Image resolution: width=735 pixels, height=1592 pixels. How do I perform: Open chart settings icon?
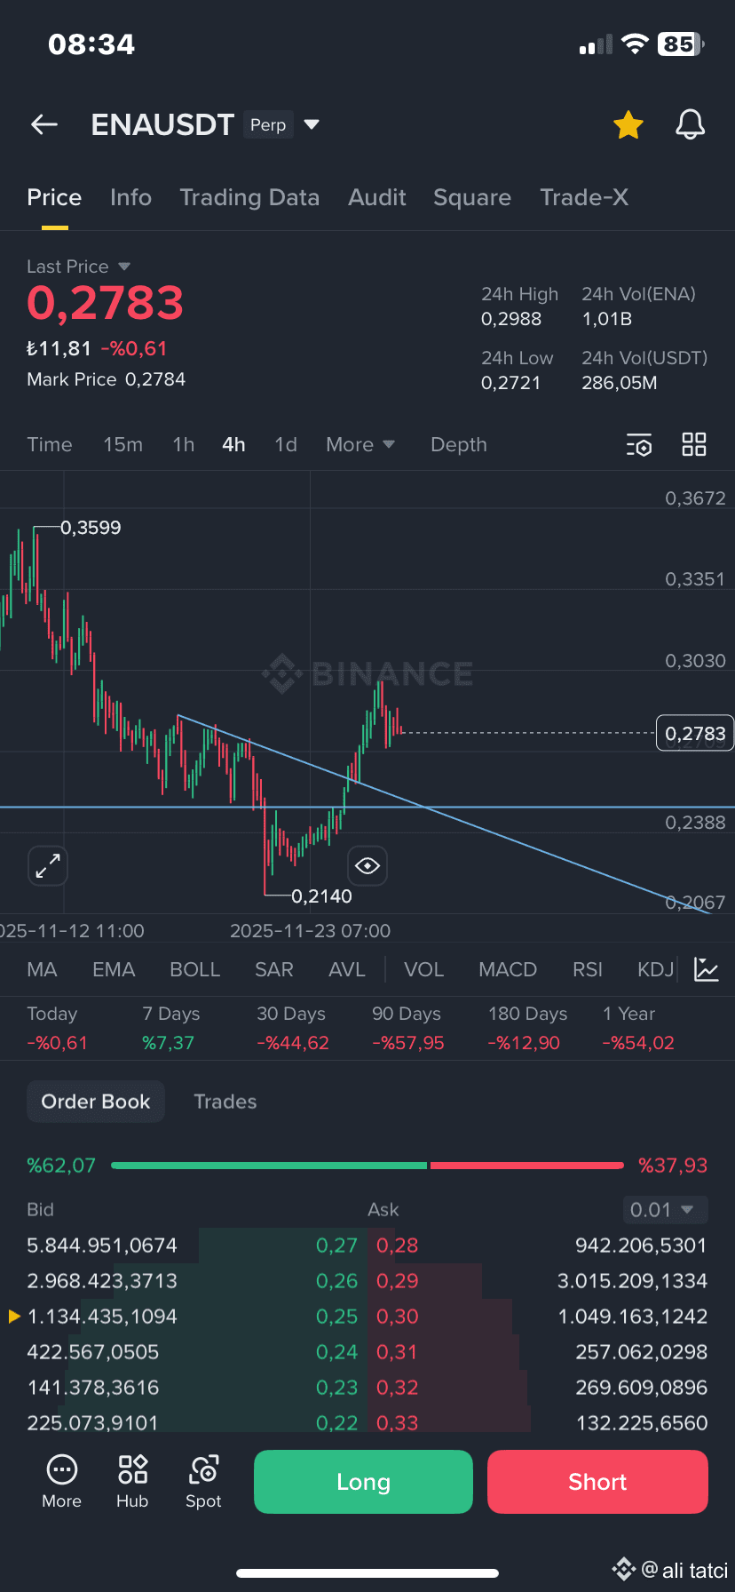(639, 445)
